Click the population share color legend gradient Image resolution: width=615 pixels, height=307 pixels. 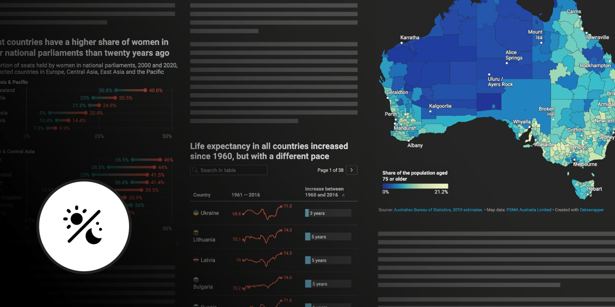(x=415, y=186)
